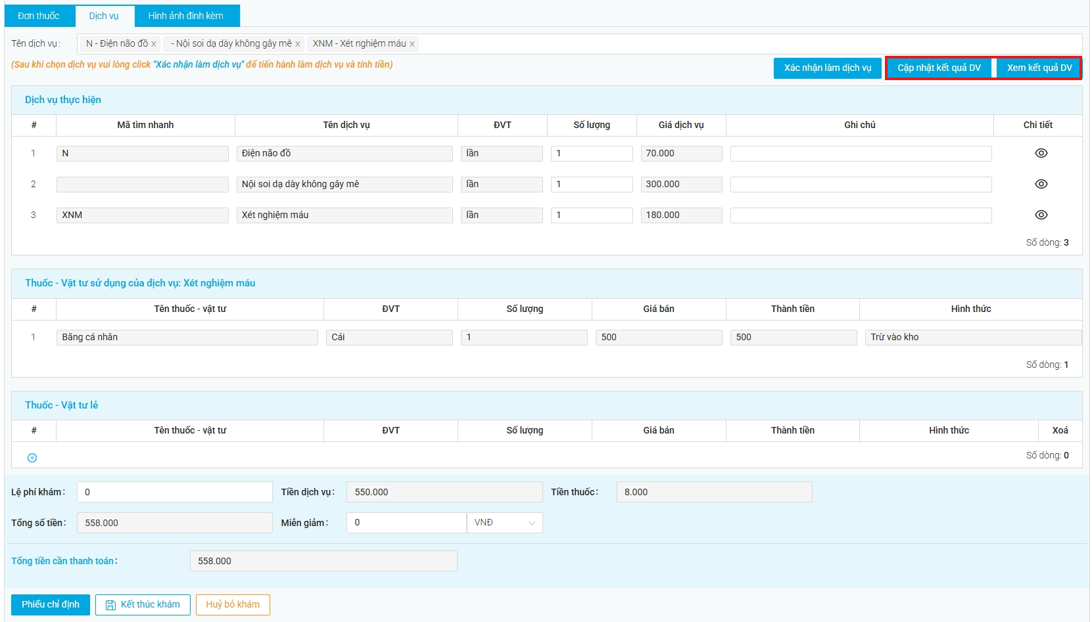The image size is (1092, 622).
Task: Click the Tổng số tiền 558.000 field
Action: click(x=175, y=523)
